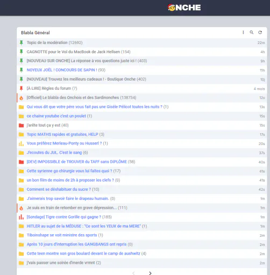Open [DEV] IMPOSSIBLE de TROUVER du TAFF topic
270x275 pixels.
click(77, 162)
